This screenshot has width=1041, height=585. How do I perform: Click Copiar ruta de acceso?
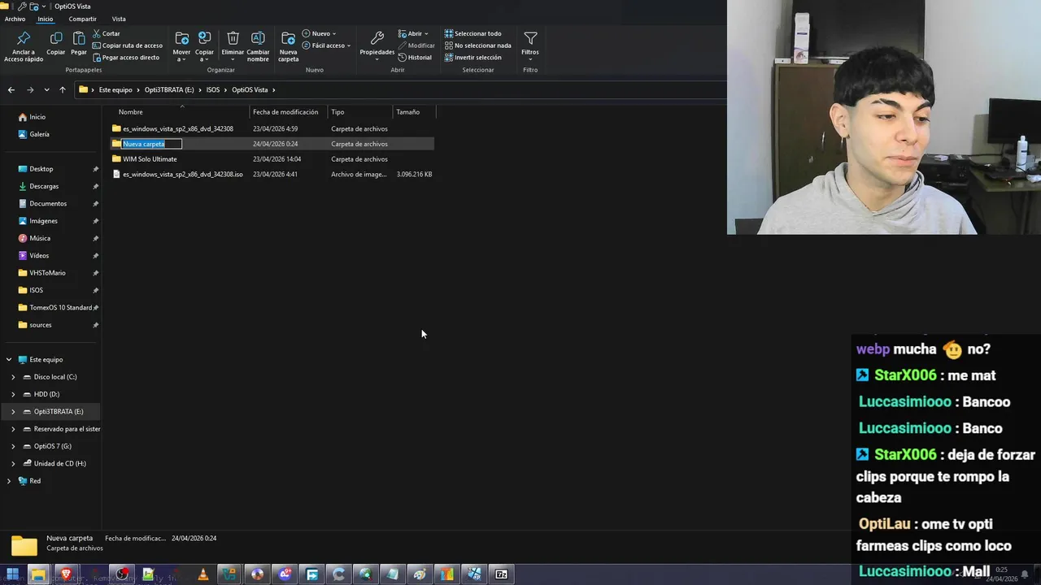(x=127, y=45)
